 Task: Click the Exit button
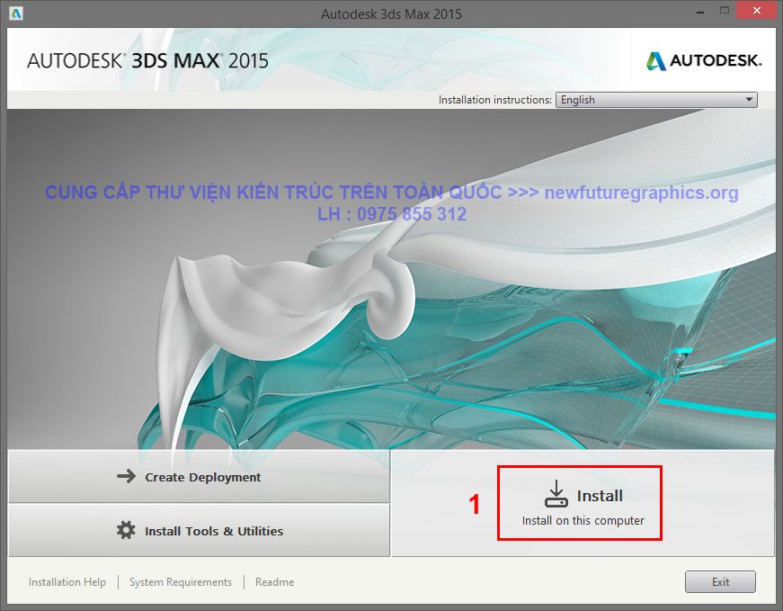pos(720,581)
